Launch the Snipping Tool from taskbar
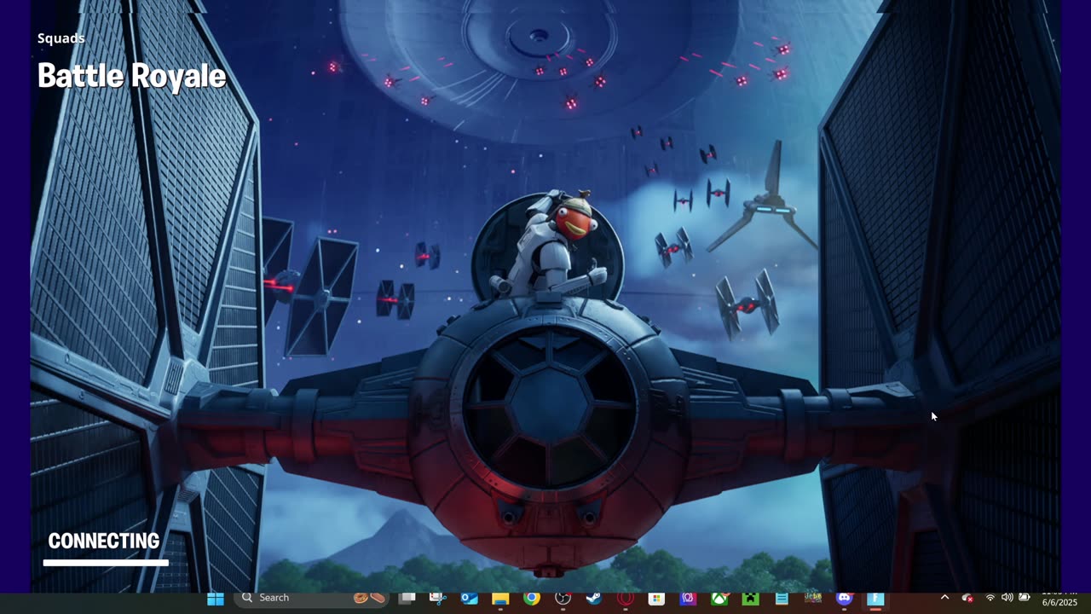Viewport: 1091px width, 614px height. click(x=438, y=599)
